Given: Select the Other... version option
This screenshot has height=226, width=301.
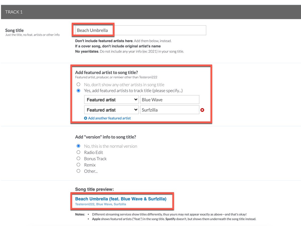Looking at the screenshot, I should (x=79, y=171).
